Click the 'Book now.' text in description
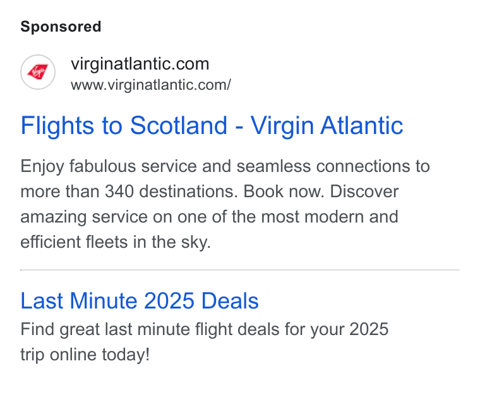 click(x=284, y=192)
